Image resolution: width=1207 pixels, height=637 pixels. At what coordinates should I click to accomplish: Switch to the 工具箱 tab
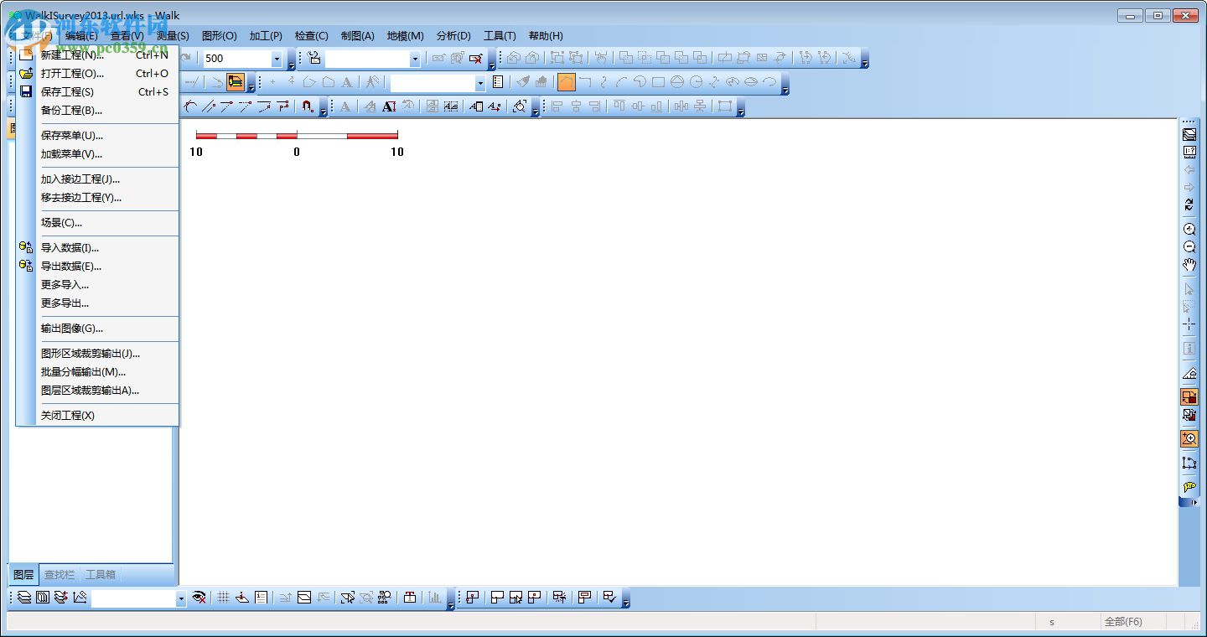(101, 575)
